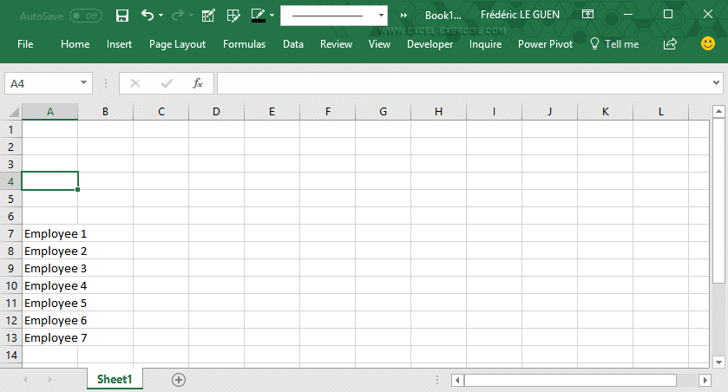The height and width of the screenshot is (392, 728).
Task: Open the Formulas tab
Action: [244, 44]
